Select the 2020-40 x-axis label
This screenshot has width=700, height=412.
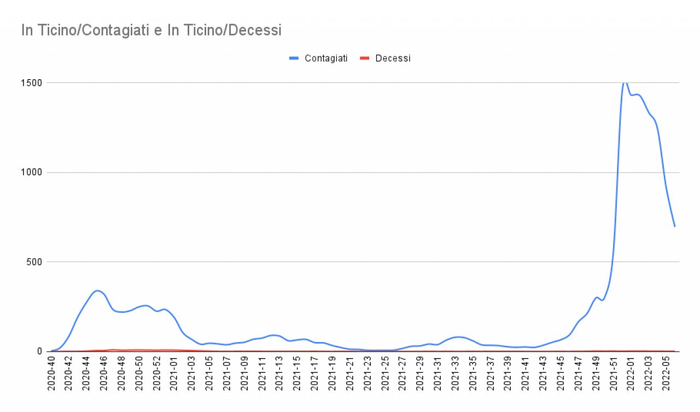pyautogui.click(x=51, y=374)
